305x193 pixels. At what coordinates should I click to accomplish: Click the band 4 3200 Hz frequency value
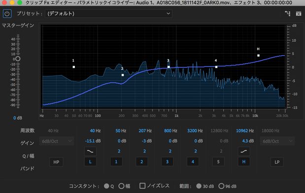pyautogui.click(x=195, y=131)
